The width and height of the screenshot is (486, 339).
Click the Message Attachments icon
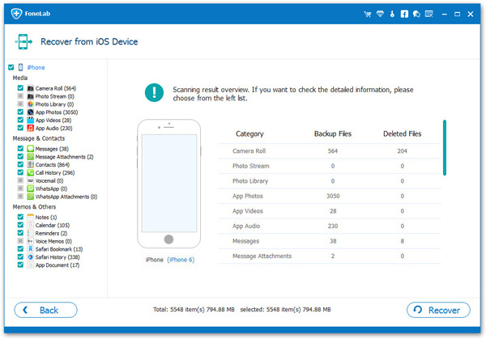coord(31,157)
